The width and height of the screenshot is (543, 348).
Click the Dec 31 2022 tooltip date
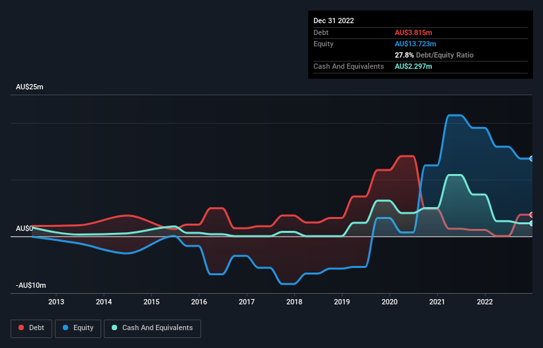point(333,21)
